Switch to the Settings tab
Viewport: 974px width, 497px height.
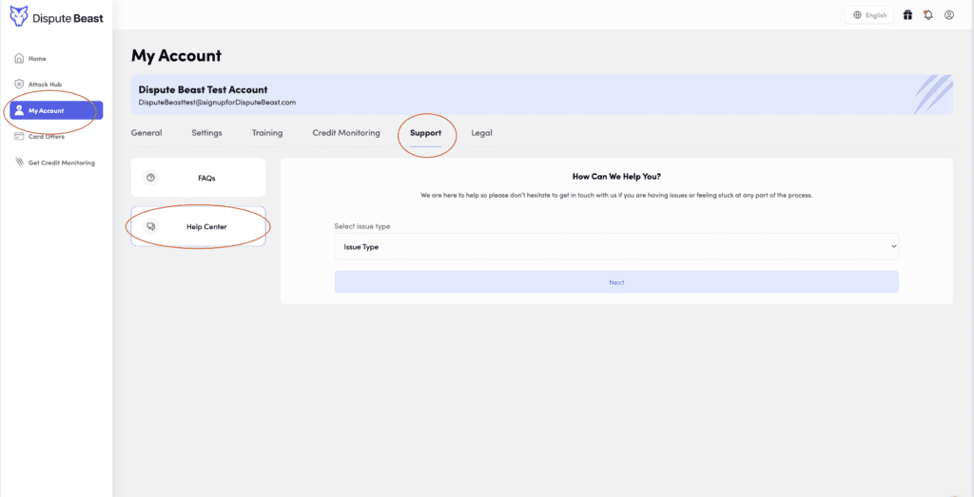coord(206,133)
